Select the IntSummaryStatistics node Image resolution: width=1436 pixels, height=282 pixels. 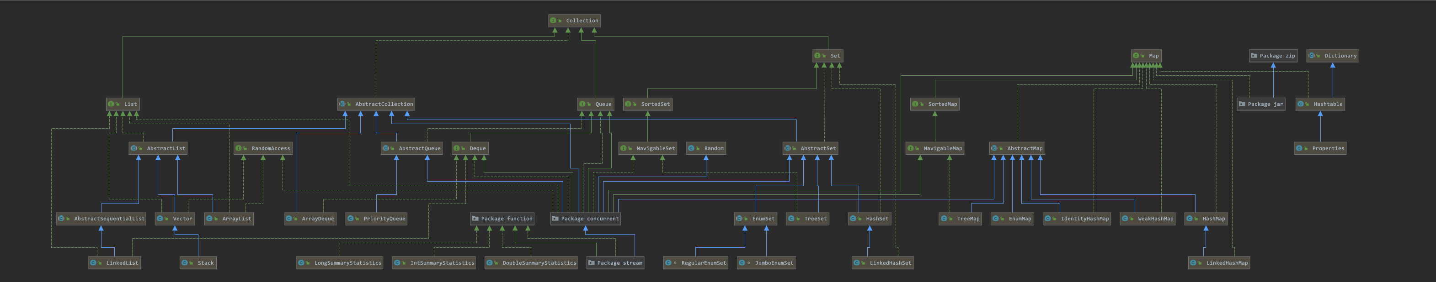[x=434, y=263]
